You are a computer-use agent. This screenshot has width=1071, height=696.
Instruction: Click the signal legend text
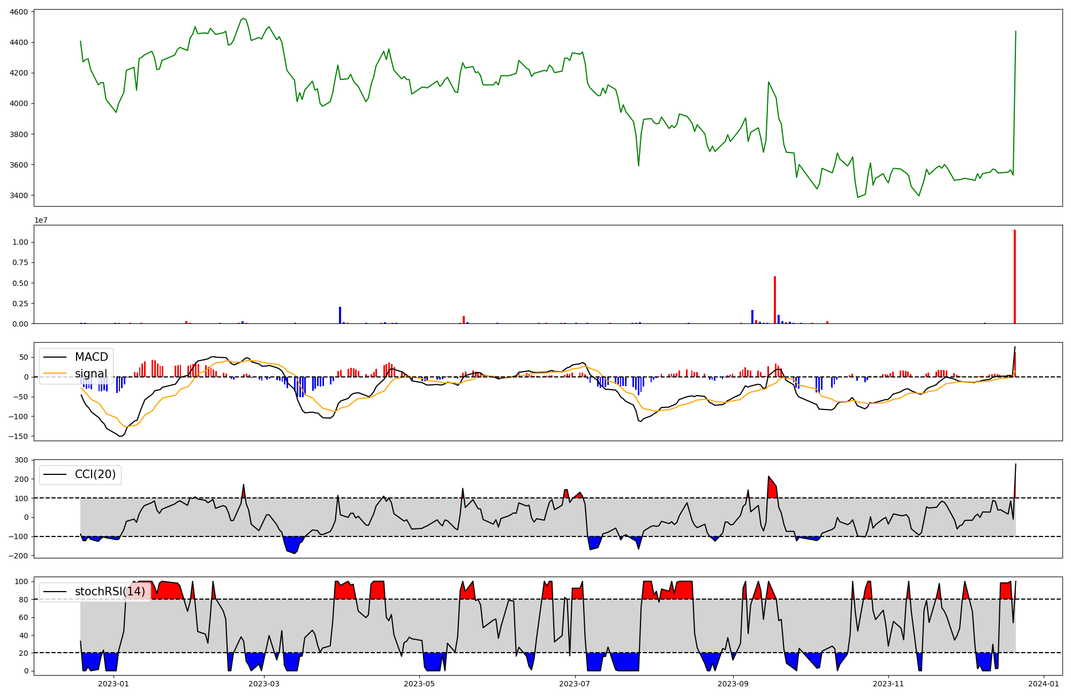click(90, 374)
